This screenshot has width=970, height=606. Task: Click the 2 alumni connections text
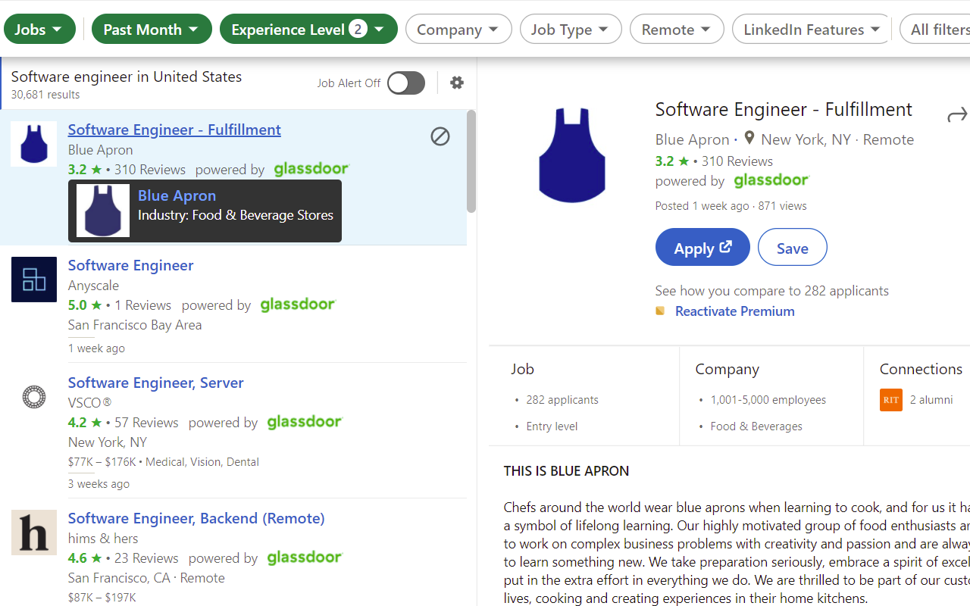coord(931,400)
